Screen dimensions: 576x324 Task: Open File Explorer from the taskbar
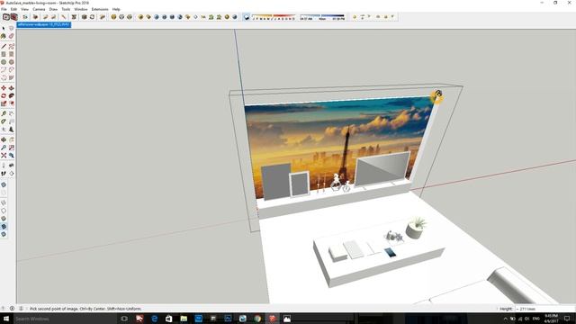[184, 319]
